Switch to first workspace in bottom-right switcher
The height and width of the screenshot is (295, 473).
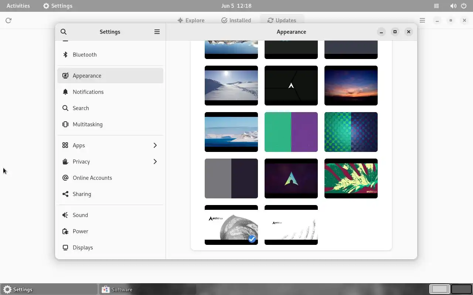(x=440, y=289)
